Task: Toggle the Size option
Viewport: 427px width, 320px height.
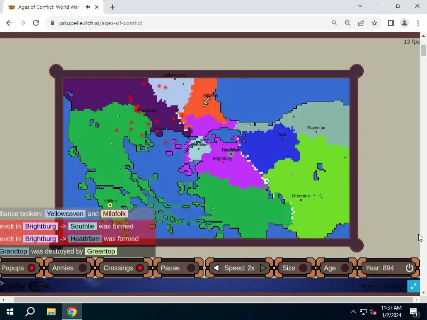Action: point(303,268)
